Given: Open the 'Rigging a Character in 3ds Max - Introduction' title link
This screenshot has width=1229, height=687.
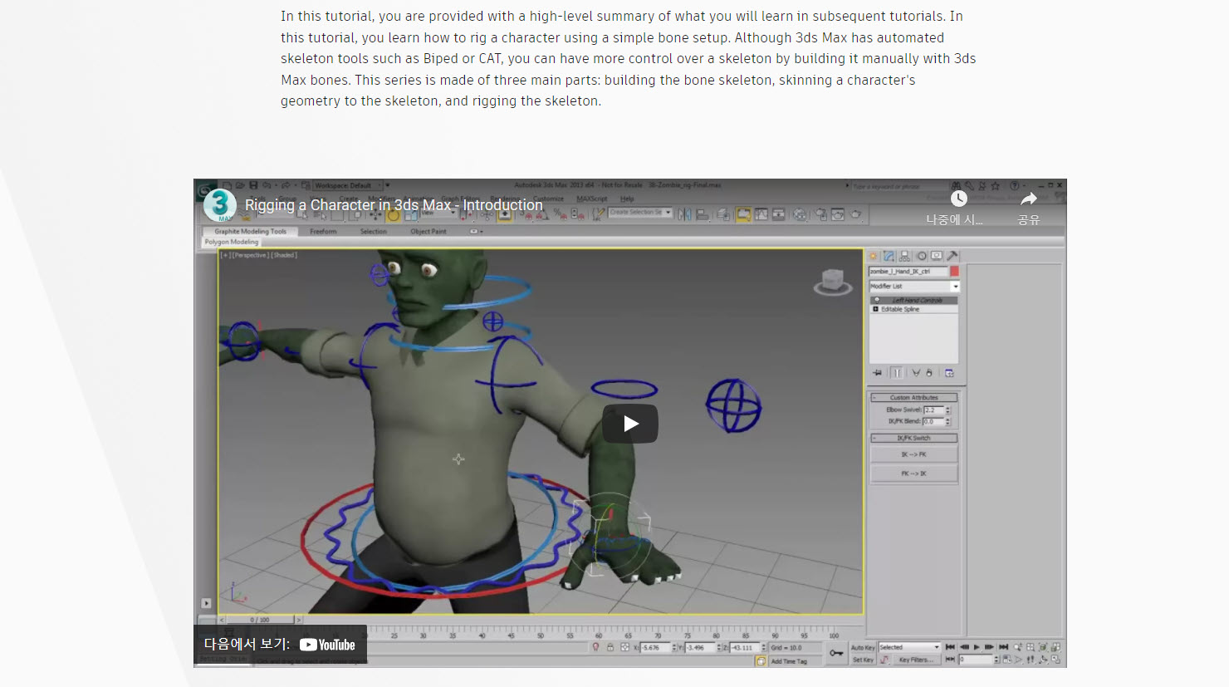Looking at the screenshot, I should coord(394,205).
